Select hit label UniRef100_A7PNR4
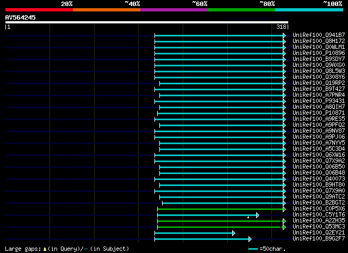The image size is (348, 253). [x=319, y=95]
